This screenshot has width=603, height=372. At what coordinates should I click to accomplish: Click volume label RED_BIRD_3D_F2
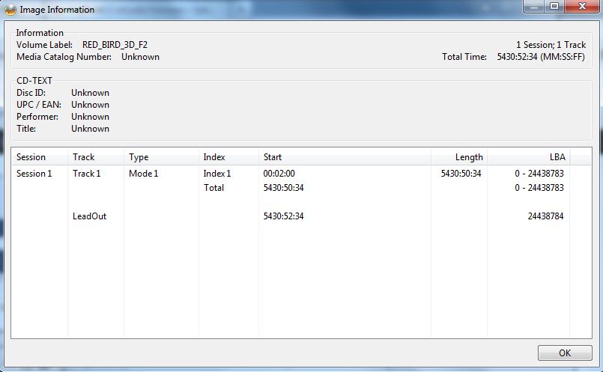tap(115, 45)
